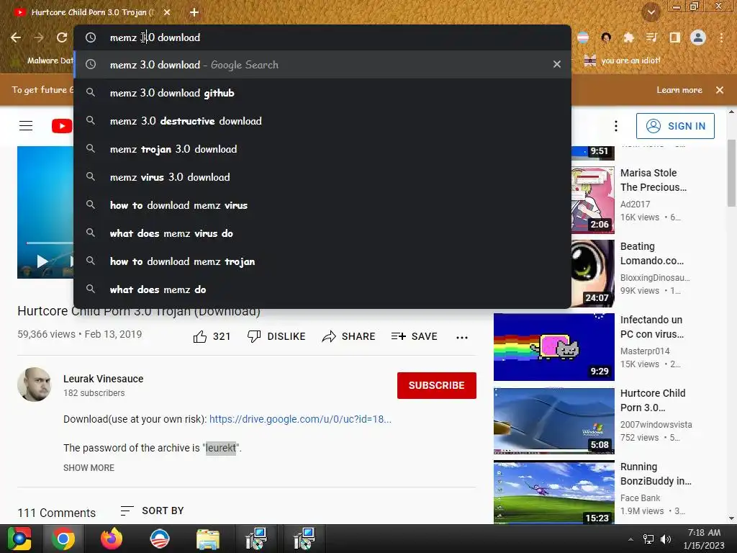
Task: Open the 'Malware Dat...' bookmark
Action: tap(42, 60)
